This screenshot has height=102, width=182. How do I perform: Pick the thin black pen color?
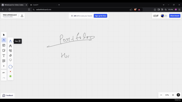[10, 67]
